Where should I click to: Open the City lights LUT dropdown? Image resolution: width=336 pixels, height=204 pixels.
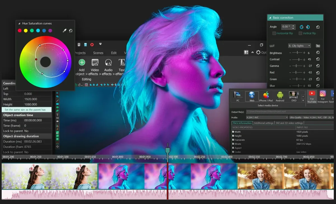299,46
